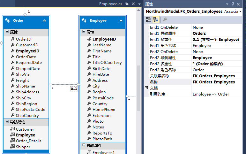This screenshot has height=154, width=246.
Task: Select the Employee navigation property in Order
Action: click(x=26, y=135)
